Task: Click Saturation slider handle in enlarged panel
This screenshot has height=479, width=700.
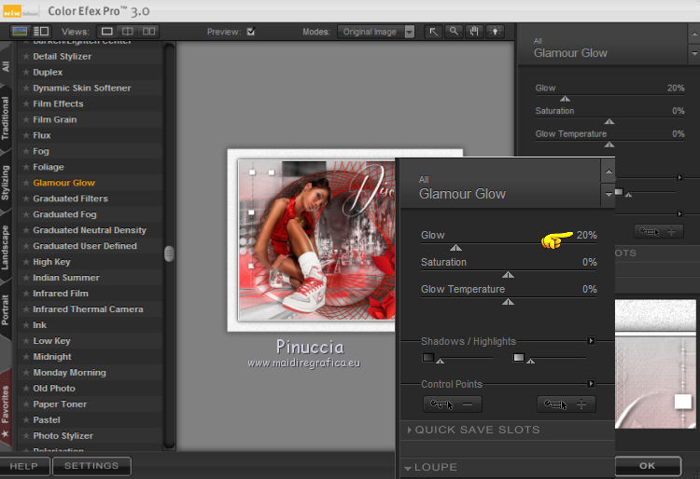Action: click(x=508, y=275)
